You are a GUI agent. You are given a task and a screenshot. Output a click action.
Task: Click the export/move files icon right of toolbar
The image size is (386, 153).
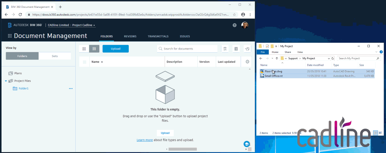[247, 49]
